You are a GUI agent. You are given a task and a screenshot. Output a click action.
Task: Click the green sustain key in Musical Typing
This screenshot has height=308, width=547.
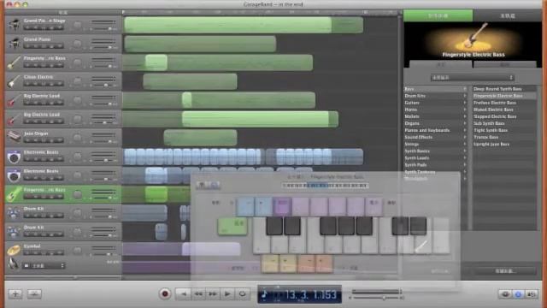point(232,226)
